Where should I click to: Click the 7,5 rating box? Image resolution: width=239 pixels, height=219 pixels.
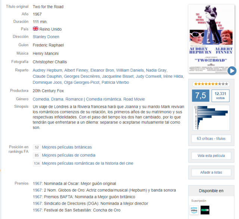click(x=201, y=95)
